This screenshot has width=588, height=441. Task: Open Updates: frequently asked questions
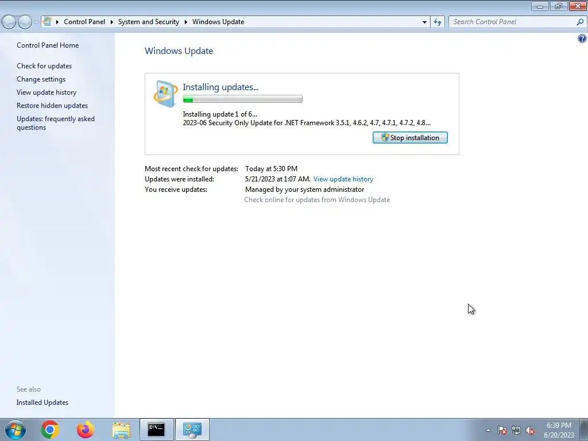56,123
